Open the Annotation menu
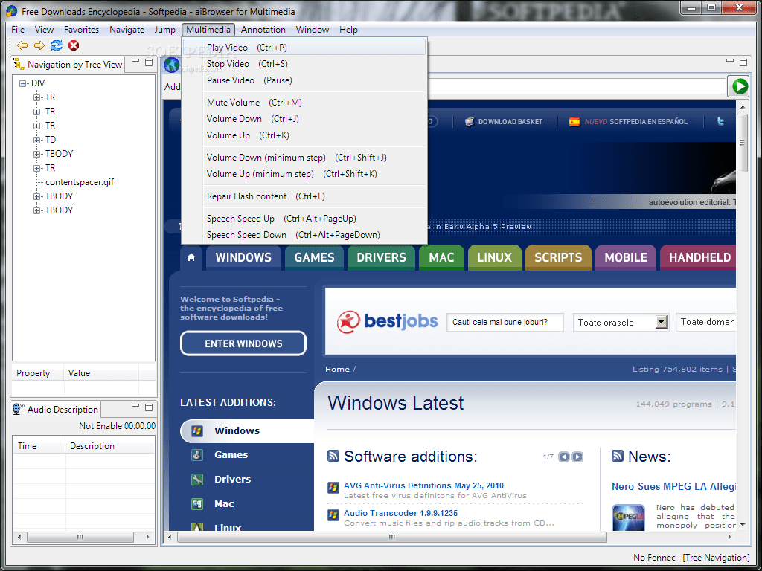 (263, 30)
